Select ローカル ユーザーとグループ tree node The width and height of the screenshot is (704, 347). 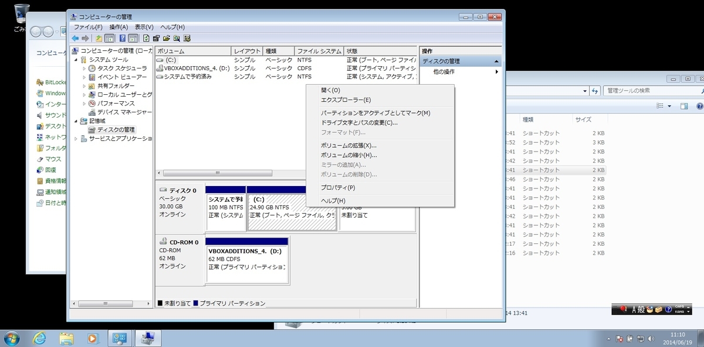point(125,95)
